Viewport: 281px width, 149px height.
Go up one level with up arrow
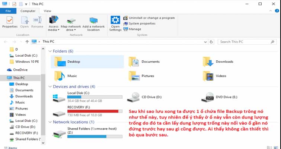point(27,42)
